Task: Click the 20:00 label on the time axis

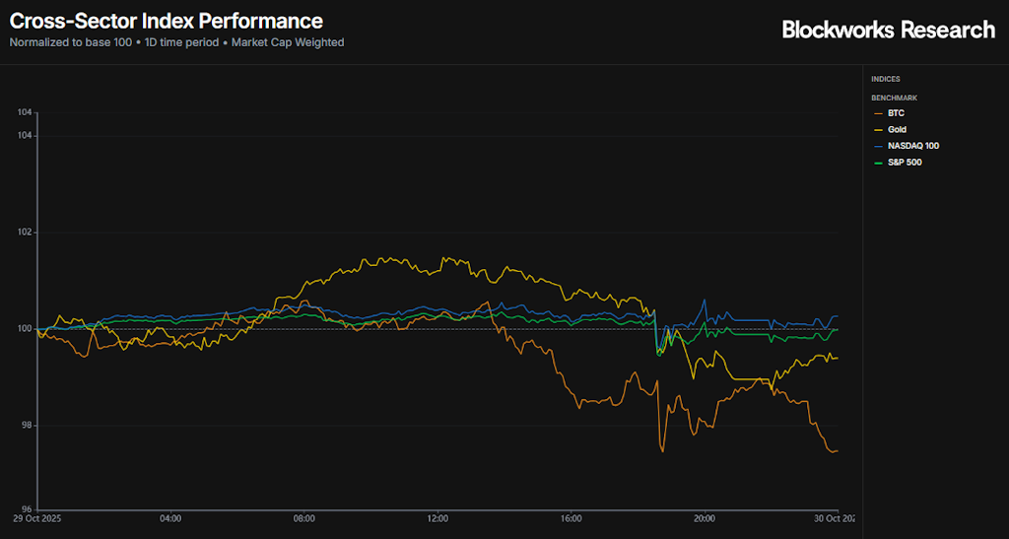Action: coord(705,518)
